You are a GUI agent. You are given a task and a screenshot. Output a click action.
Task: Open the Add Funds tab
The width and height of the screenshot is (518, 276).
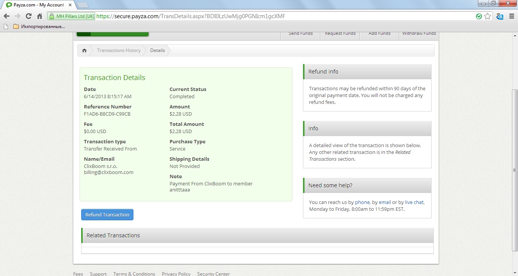point(380,34)
